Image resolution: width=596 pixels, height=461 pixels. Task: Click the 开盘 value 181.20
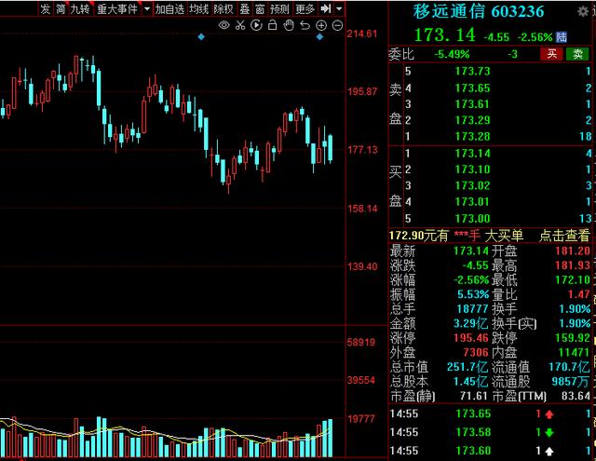[x=573, y=251]
